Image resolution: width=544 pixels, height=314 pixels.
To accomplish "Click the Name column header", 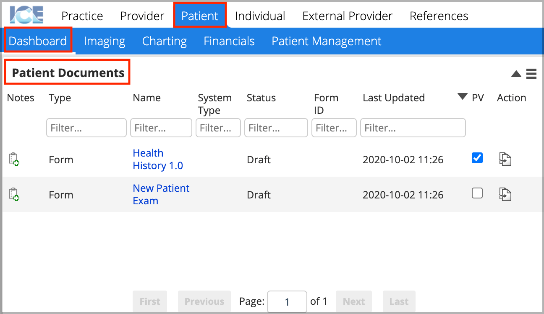I will (x=146, y=98).
